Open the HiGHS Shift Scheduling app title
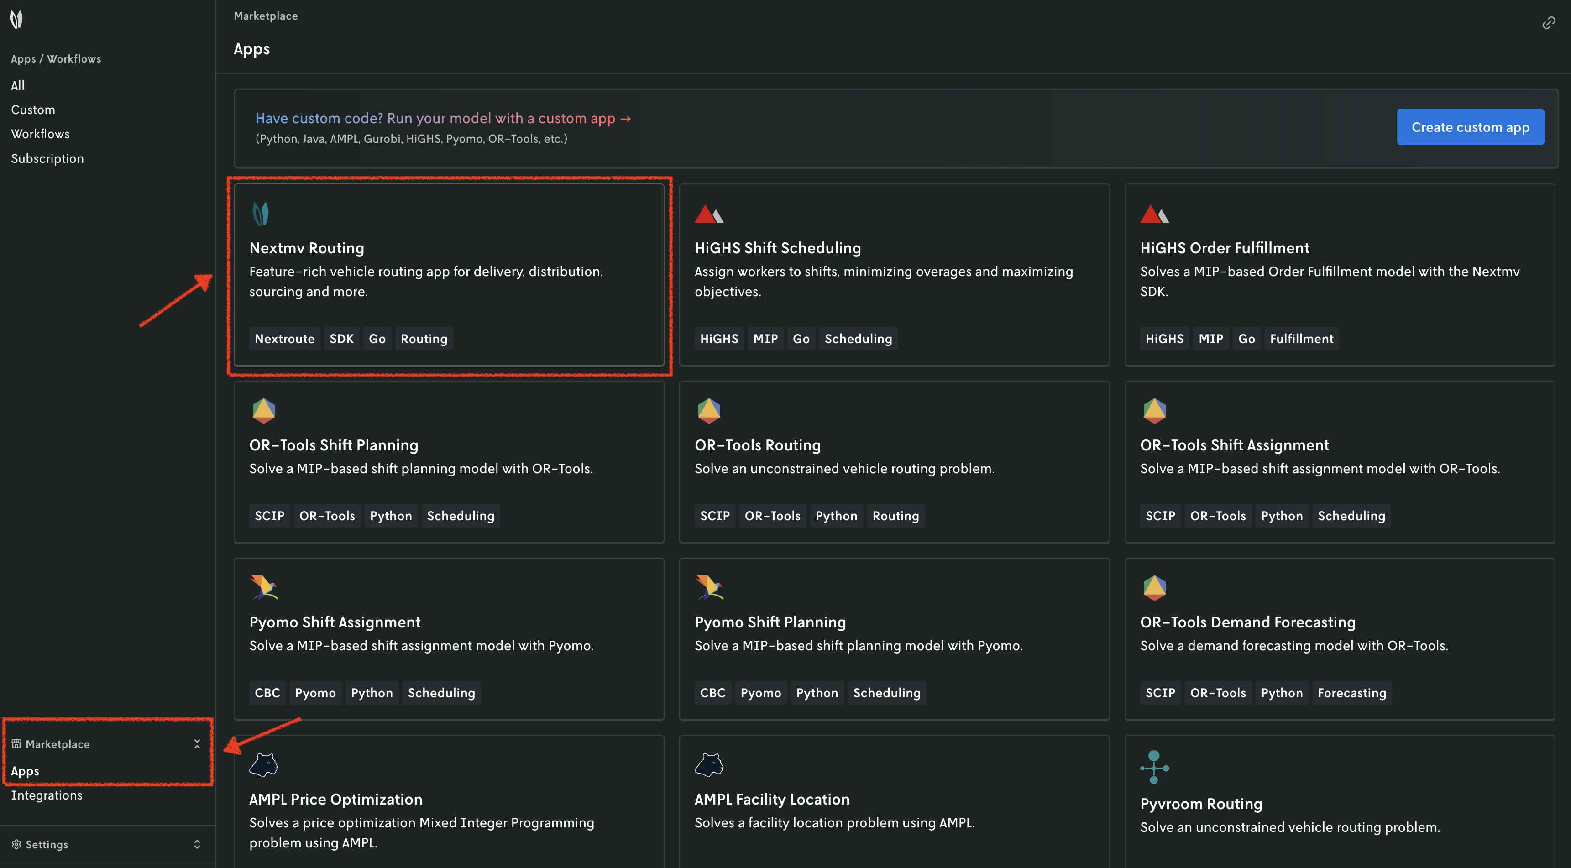Image resolution: width=1571 pixels, height=868 pixels. 778,248
